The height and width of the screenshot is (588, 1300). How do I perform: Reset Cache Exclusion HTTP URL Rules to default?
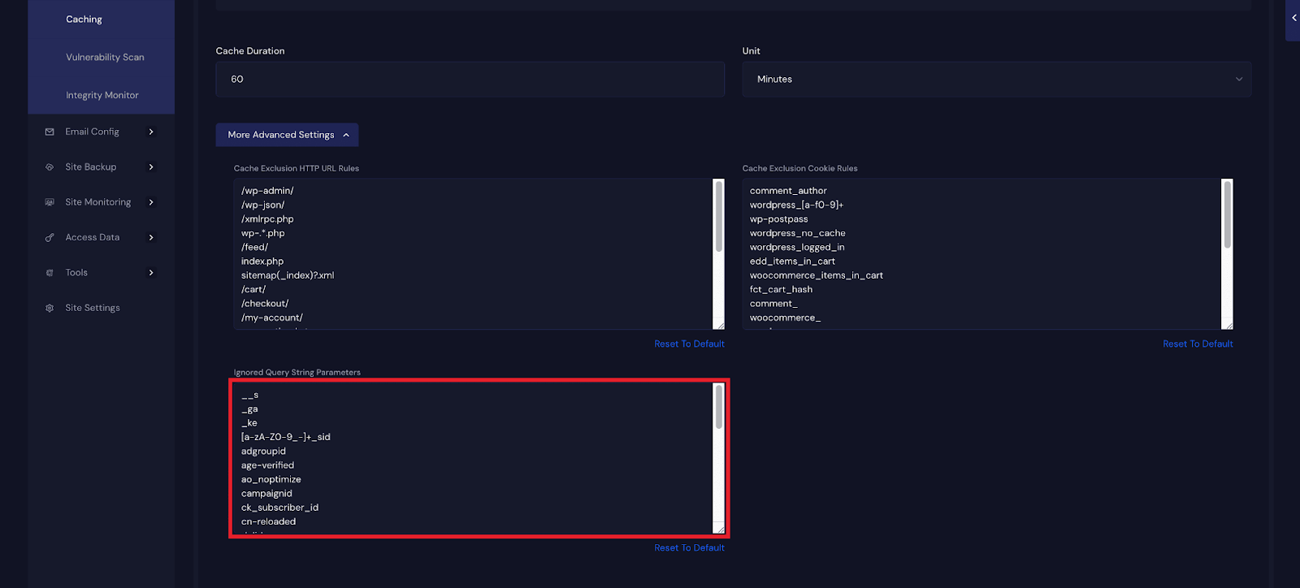689,344
